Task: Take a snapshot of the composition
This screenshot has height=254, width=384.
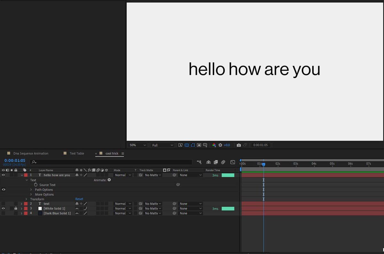Action: click(x=239, y=145)
